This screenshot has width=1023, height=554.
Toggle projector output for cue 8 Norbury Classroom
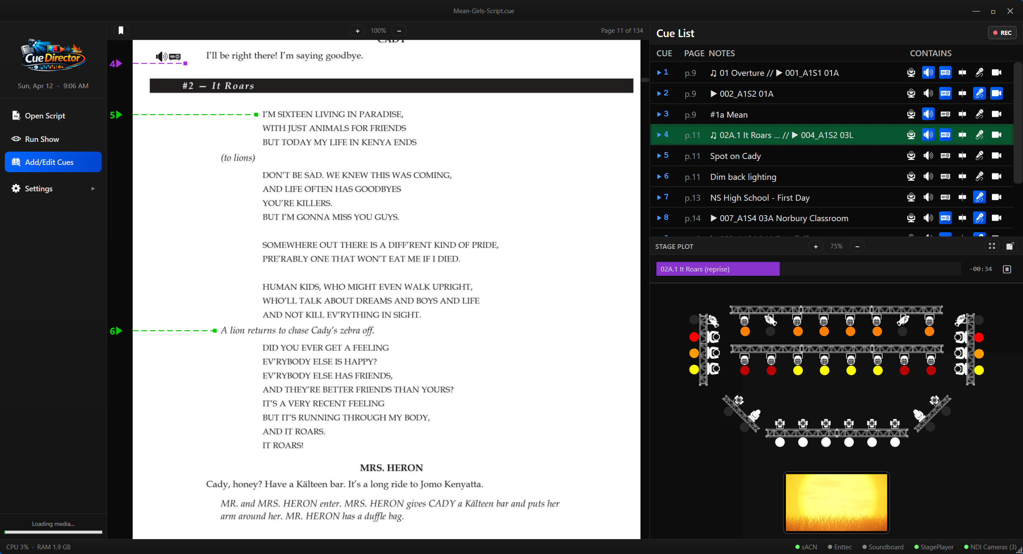pyautogui.click(x=945, y=218)
